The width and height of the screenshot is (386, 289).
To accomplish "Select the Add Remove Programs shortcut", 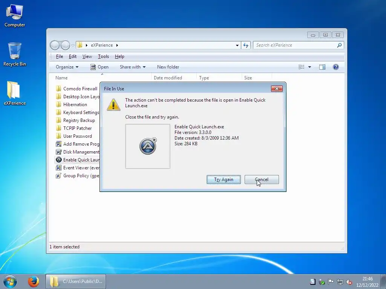I will [x=77, y=144].
